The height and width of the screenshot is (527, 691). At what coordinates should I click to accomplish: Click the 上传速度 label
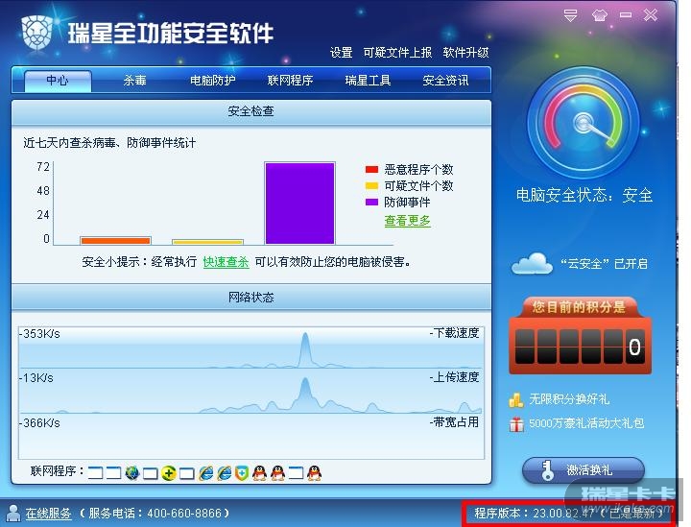tap(455, 377)
